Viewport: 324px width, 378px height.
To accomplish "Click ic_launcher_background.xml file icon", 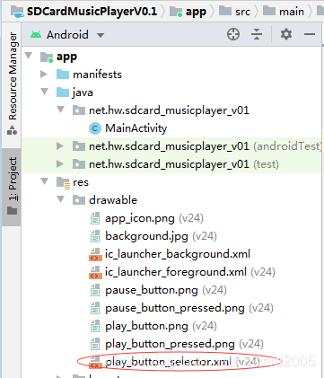I will pos(95,255).
